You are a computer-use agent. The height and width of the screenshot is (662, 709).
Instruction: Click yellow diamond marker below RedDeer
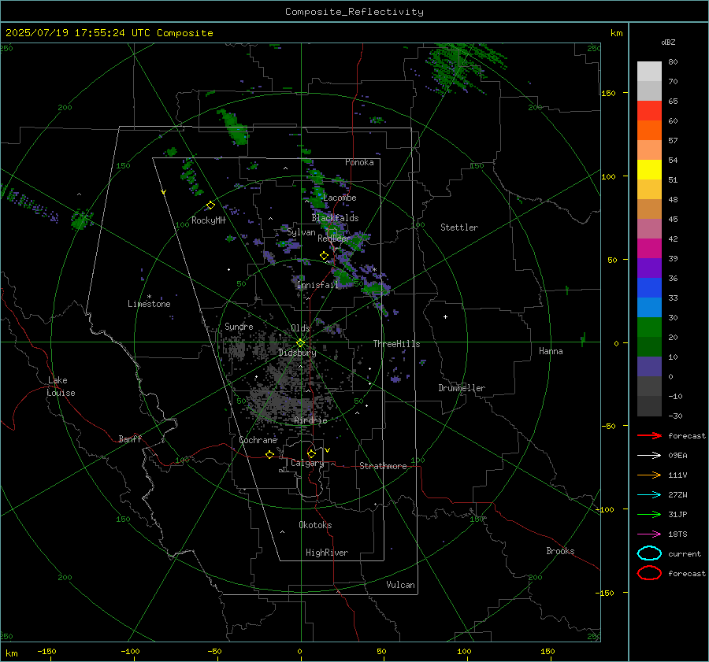[324, 256]
